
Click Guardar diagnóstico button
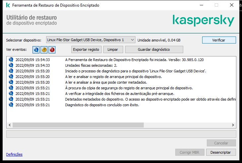pos(154,49)
